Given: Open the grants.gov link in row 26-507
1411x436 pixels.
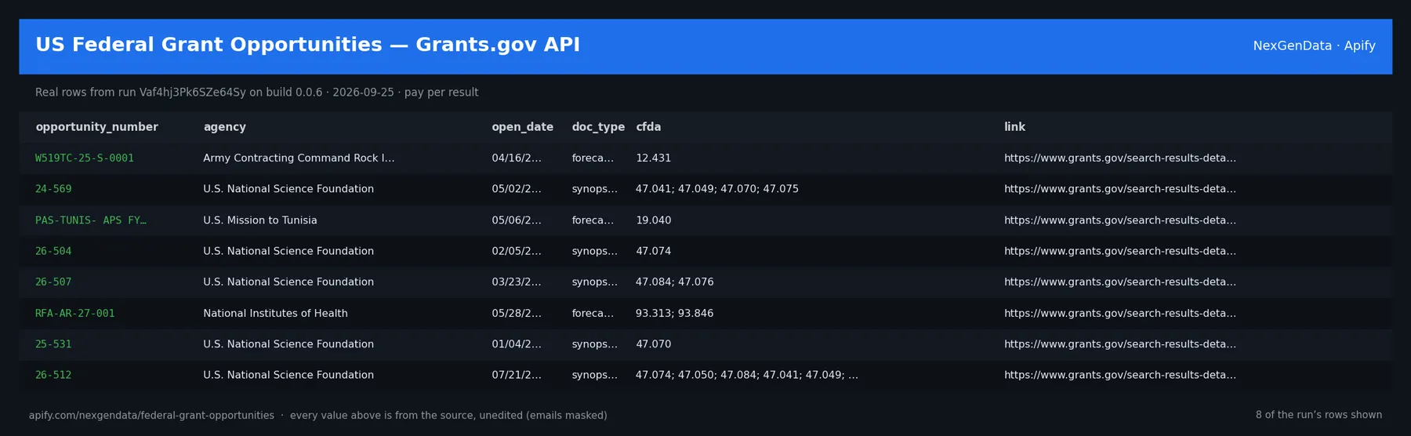Looking at the screenshot, I should [1120, 282].
